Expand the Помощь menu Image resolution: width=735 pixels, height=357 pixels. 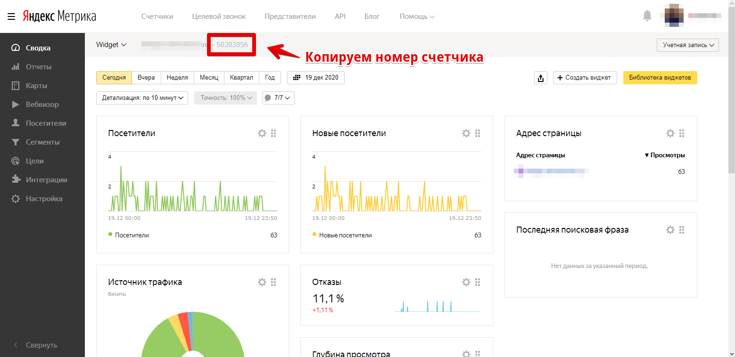click(417, 16)
